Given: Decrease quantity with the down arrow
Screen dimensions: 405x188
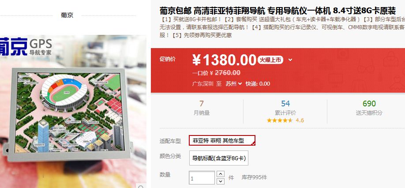Looking at the screenshot, I should coord(220,181).
